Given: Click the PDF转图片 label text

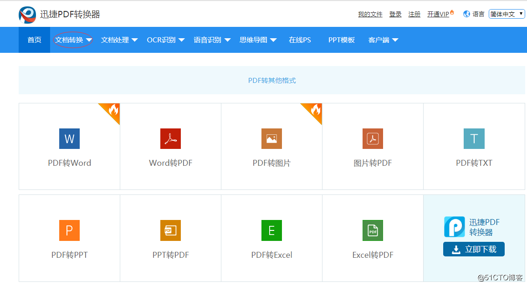Looking at the screenshot, I should (271, 163).
